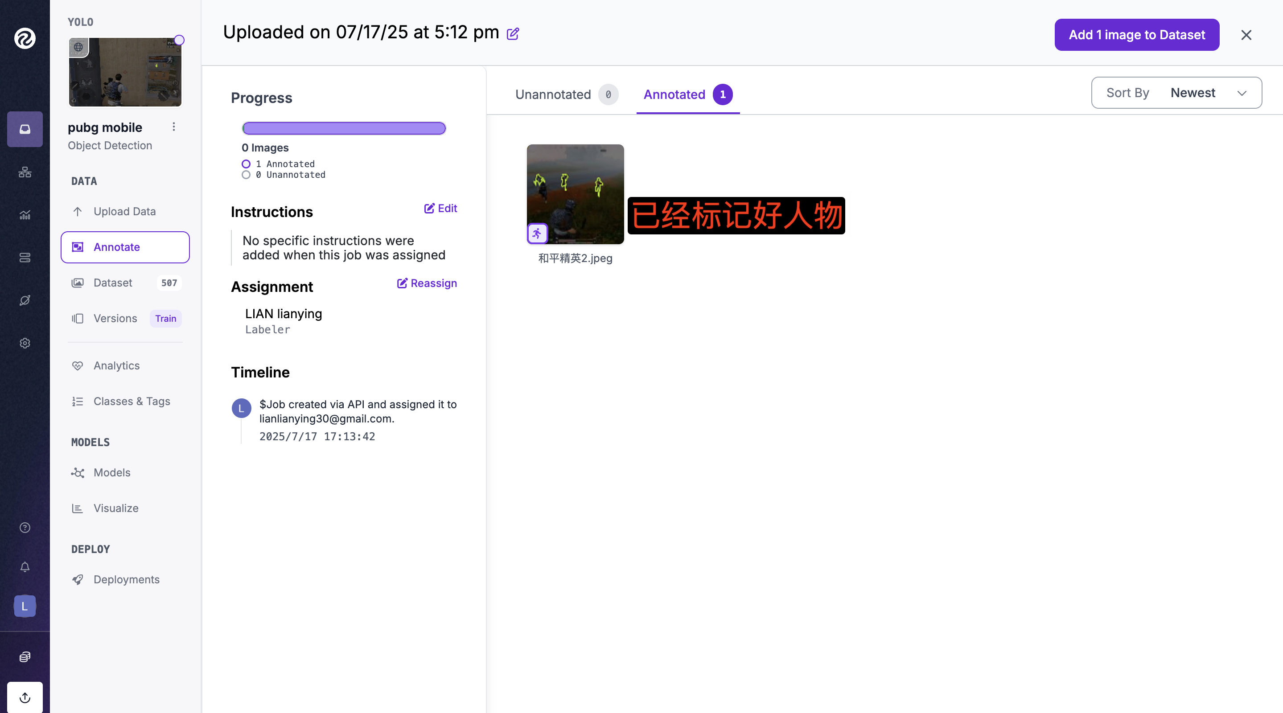Click the globe visibility icon on project thumbnail

pos(79,47)
